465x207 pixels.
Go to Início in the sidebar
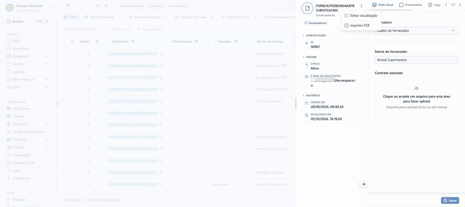pyautogui.click(x=17, y=41)
